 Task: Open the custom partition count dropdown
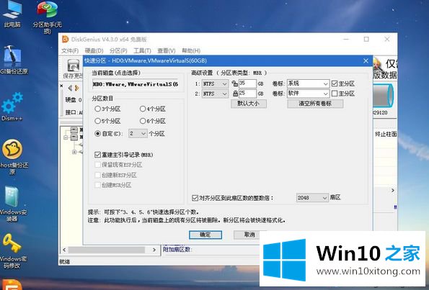[138, 134]
